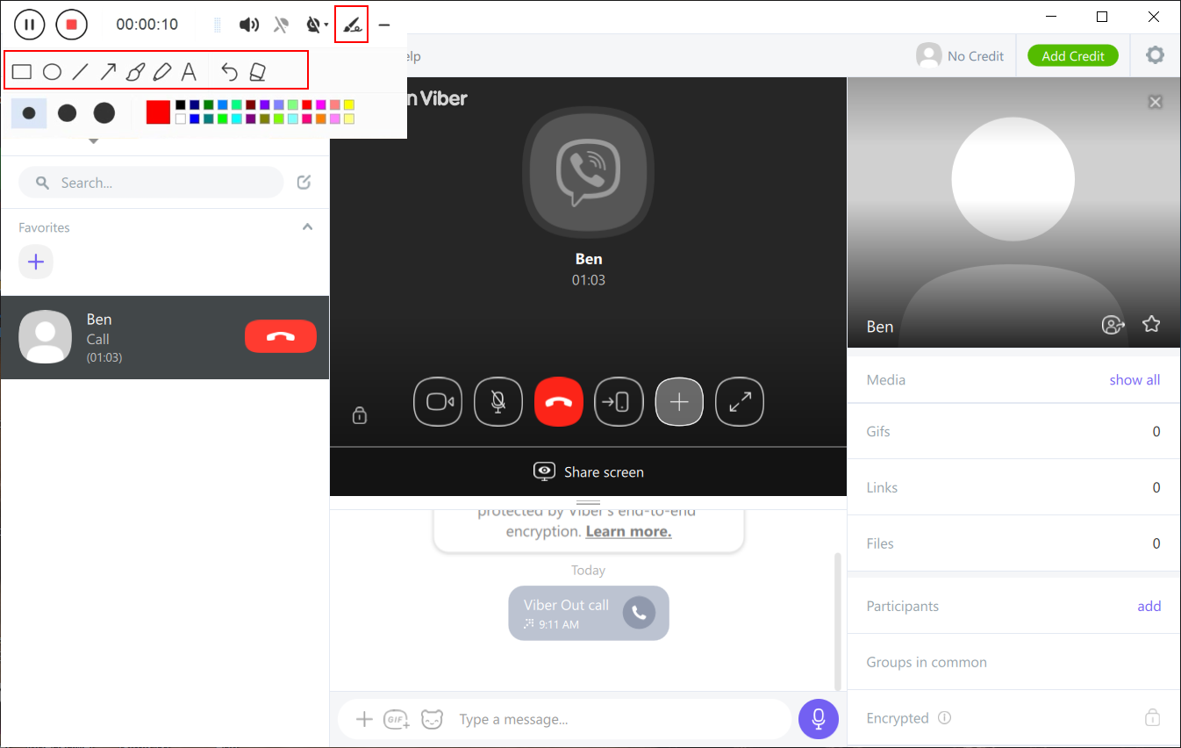Add a participant with the call plus button

[680, 401]
